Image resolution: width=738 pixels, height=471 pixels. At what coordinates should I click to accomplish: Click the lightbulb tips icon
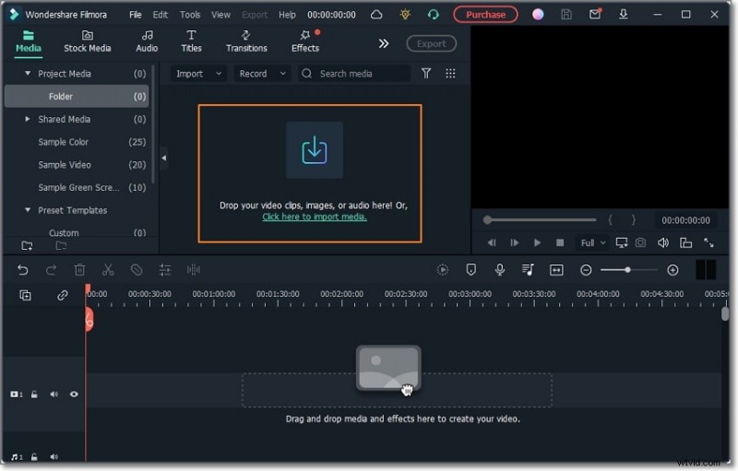click(405, 15)
